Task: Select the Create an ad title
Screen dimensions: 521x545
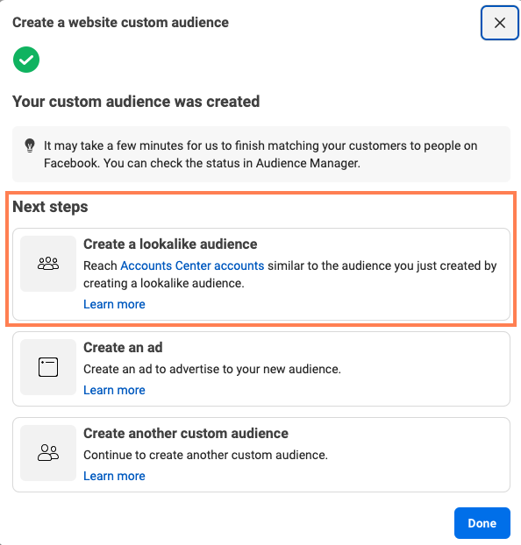Action: click(x=123, y=347)
